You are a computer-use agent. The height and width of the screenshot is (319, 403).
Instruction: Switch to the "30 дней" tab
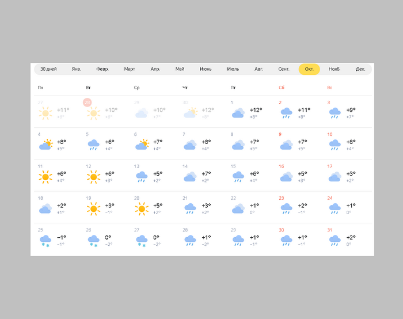click(48, 69)
